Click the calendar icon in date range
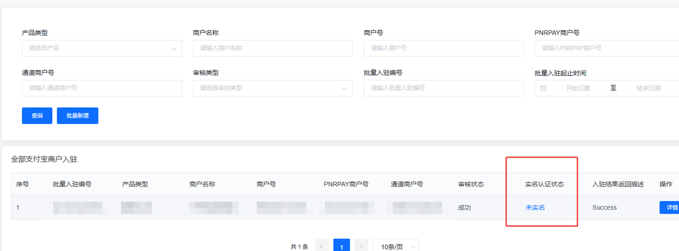 [x=543, y=88]
